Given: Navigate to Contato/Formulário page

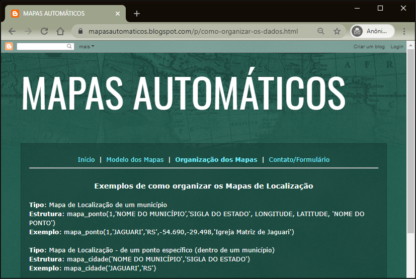Looking at the screenshot, I should pyautogui.click(x=299, y=160).
